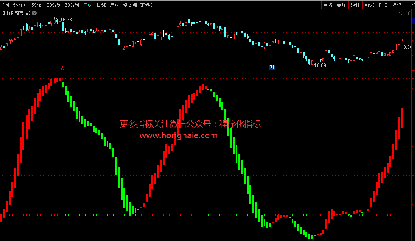Screen dimensions: 415x241
Task: Switch to 周线 weekly chart
Action: pos(101,5)
